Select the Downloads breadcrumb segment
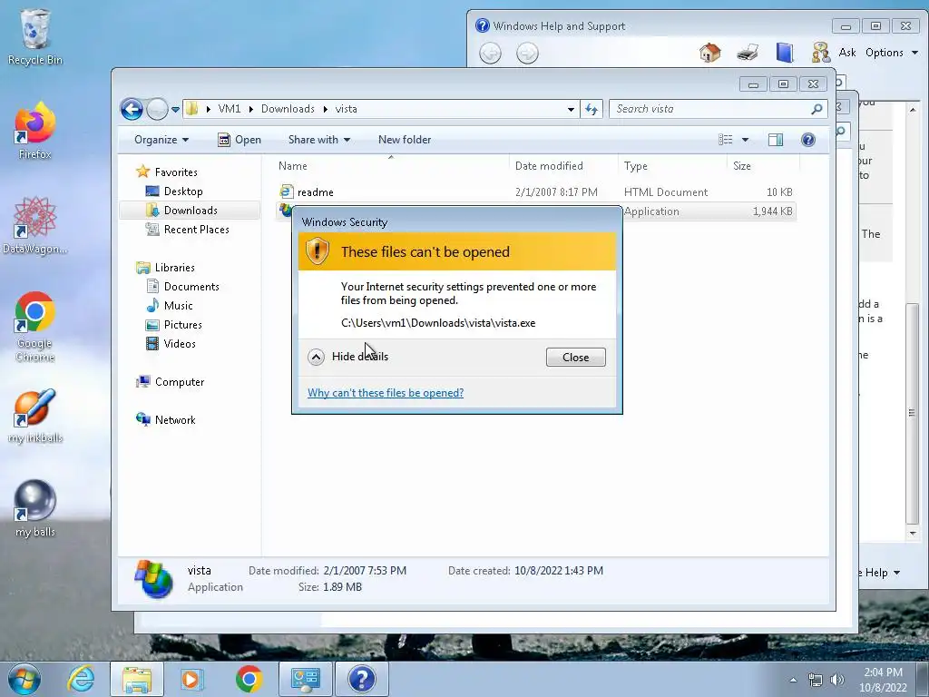The height and width of the screenshot is (697, 929). coord(288,109)
